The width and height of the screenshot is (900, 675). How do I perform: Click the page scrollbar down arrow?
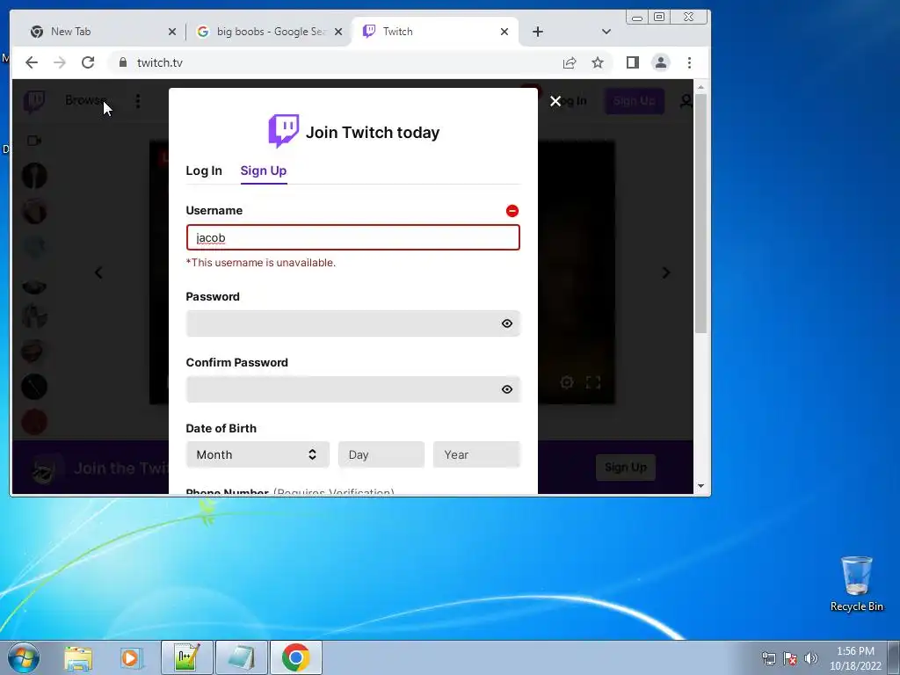point(700,486)
